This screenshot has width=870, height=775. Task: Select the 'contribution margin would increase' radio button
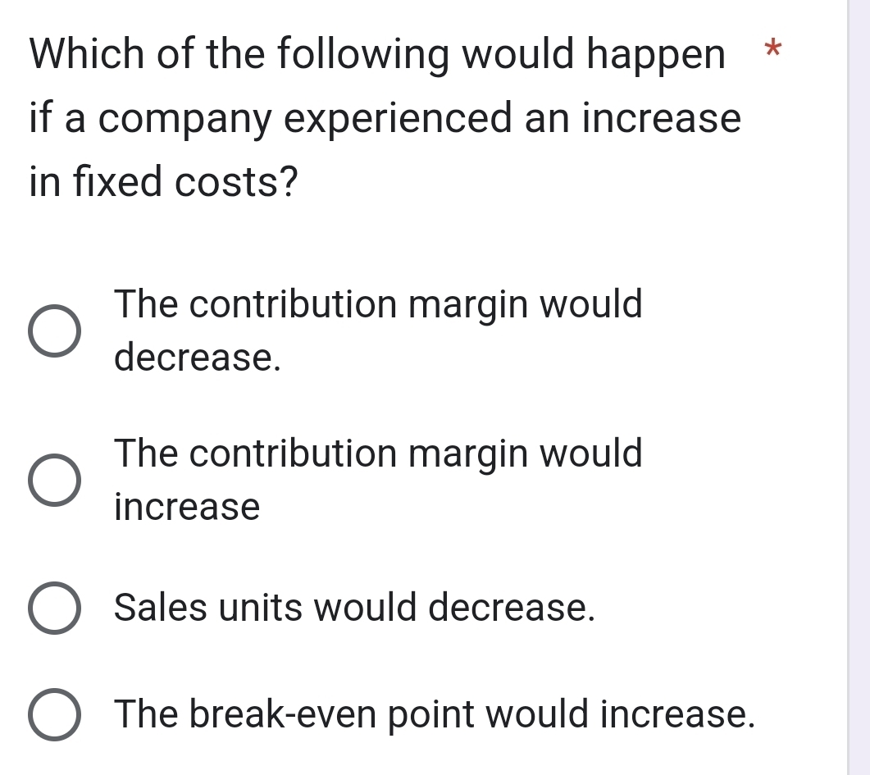tap(55, 481)
